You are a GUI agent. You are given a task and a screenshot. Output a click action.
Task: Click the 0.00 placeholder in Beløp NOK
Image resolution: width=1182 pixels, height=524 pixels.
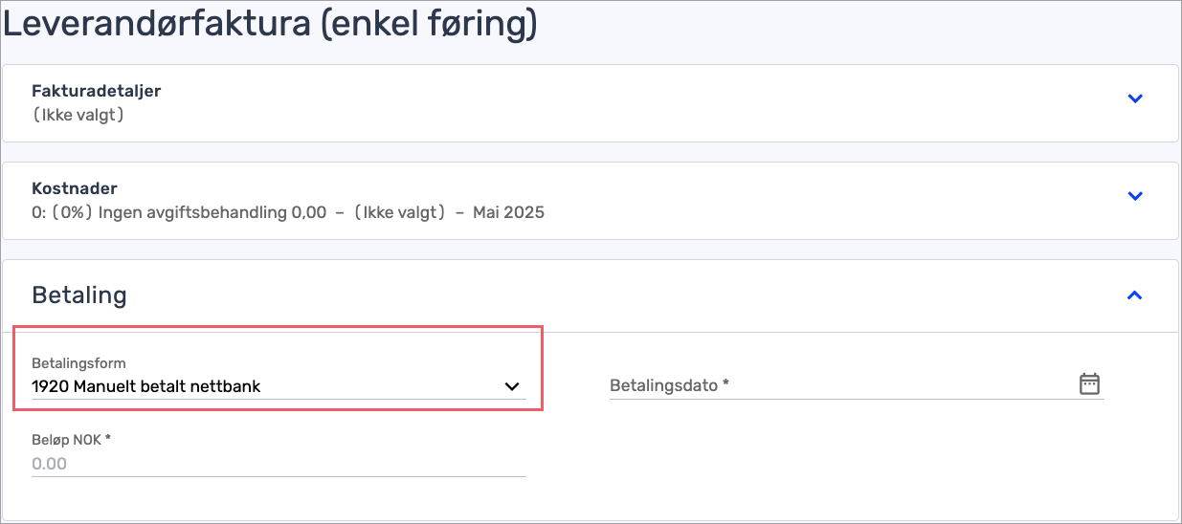[49, 464]
